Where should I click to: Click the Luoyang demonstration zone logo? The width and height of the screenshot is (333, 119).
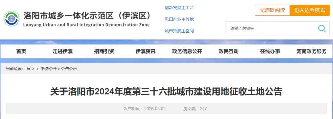11,19
